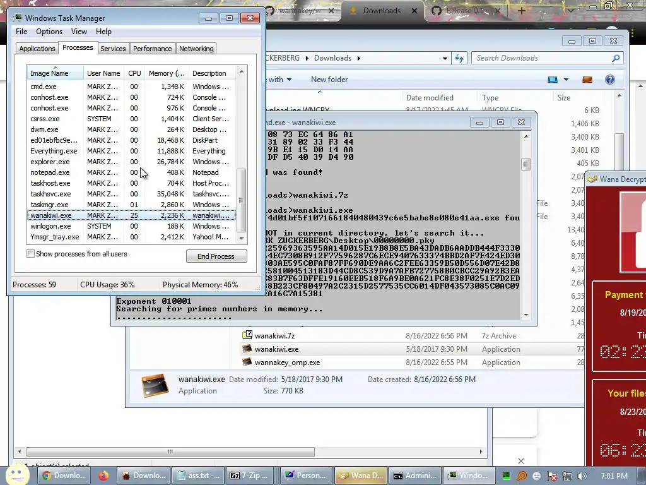Click the Windows Task Manager taskbar button
This screenshot has width=646, height=485.
click(x=469, y=476)
